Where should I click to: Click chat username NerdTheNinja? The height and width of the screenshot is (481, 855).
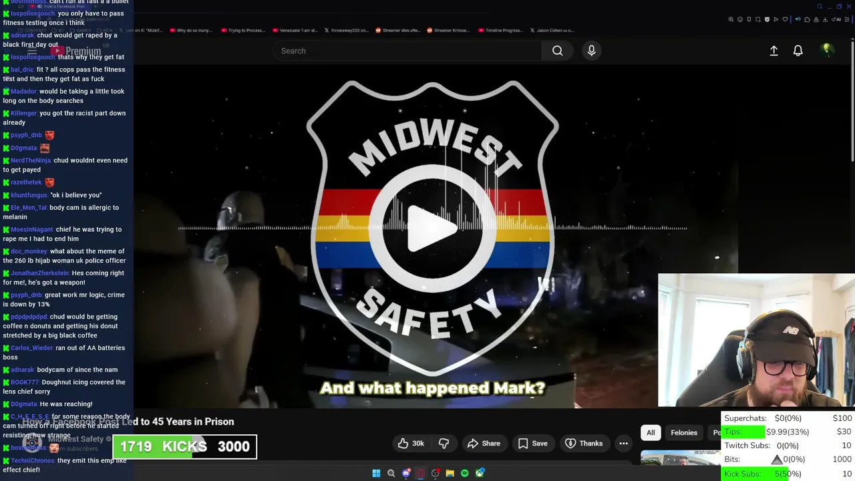(x=31, y=160)
